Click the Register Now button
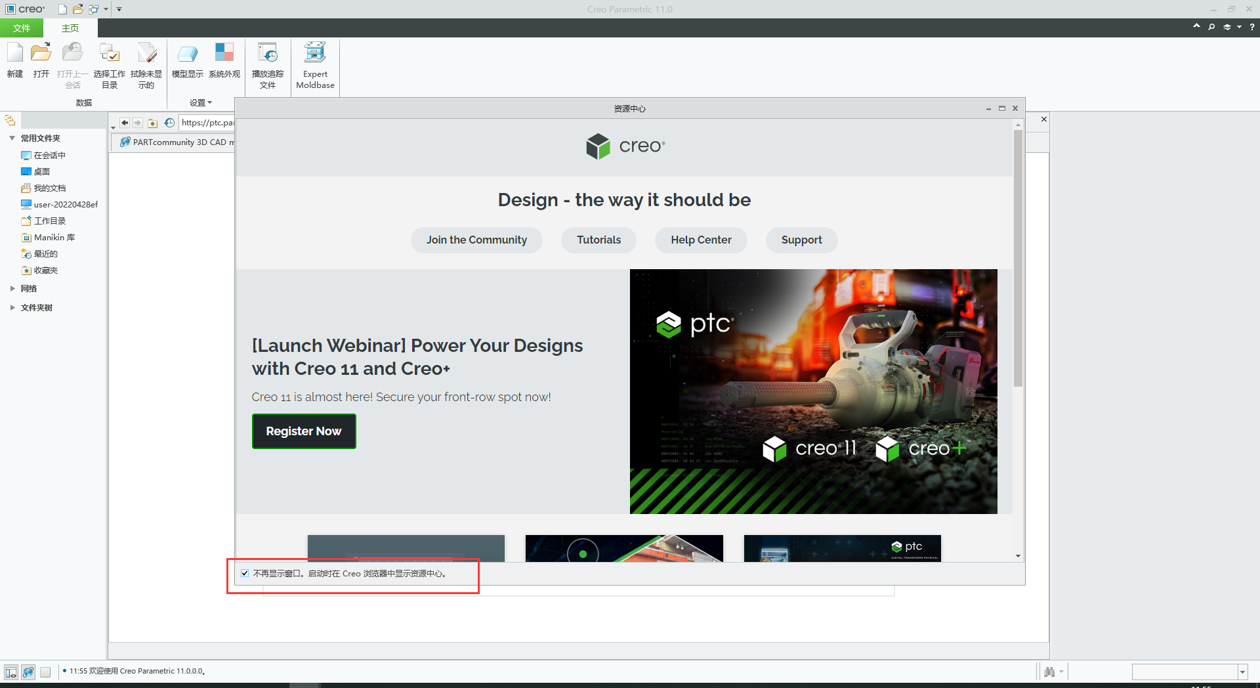This screenshot has width=1260, height=688. [303, 431]
